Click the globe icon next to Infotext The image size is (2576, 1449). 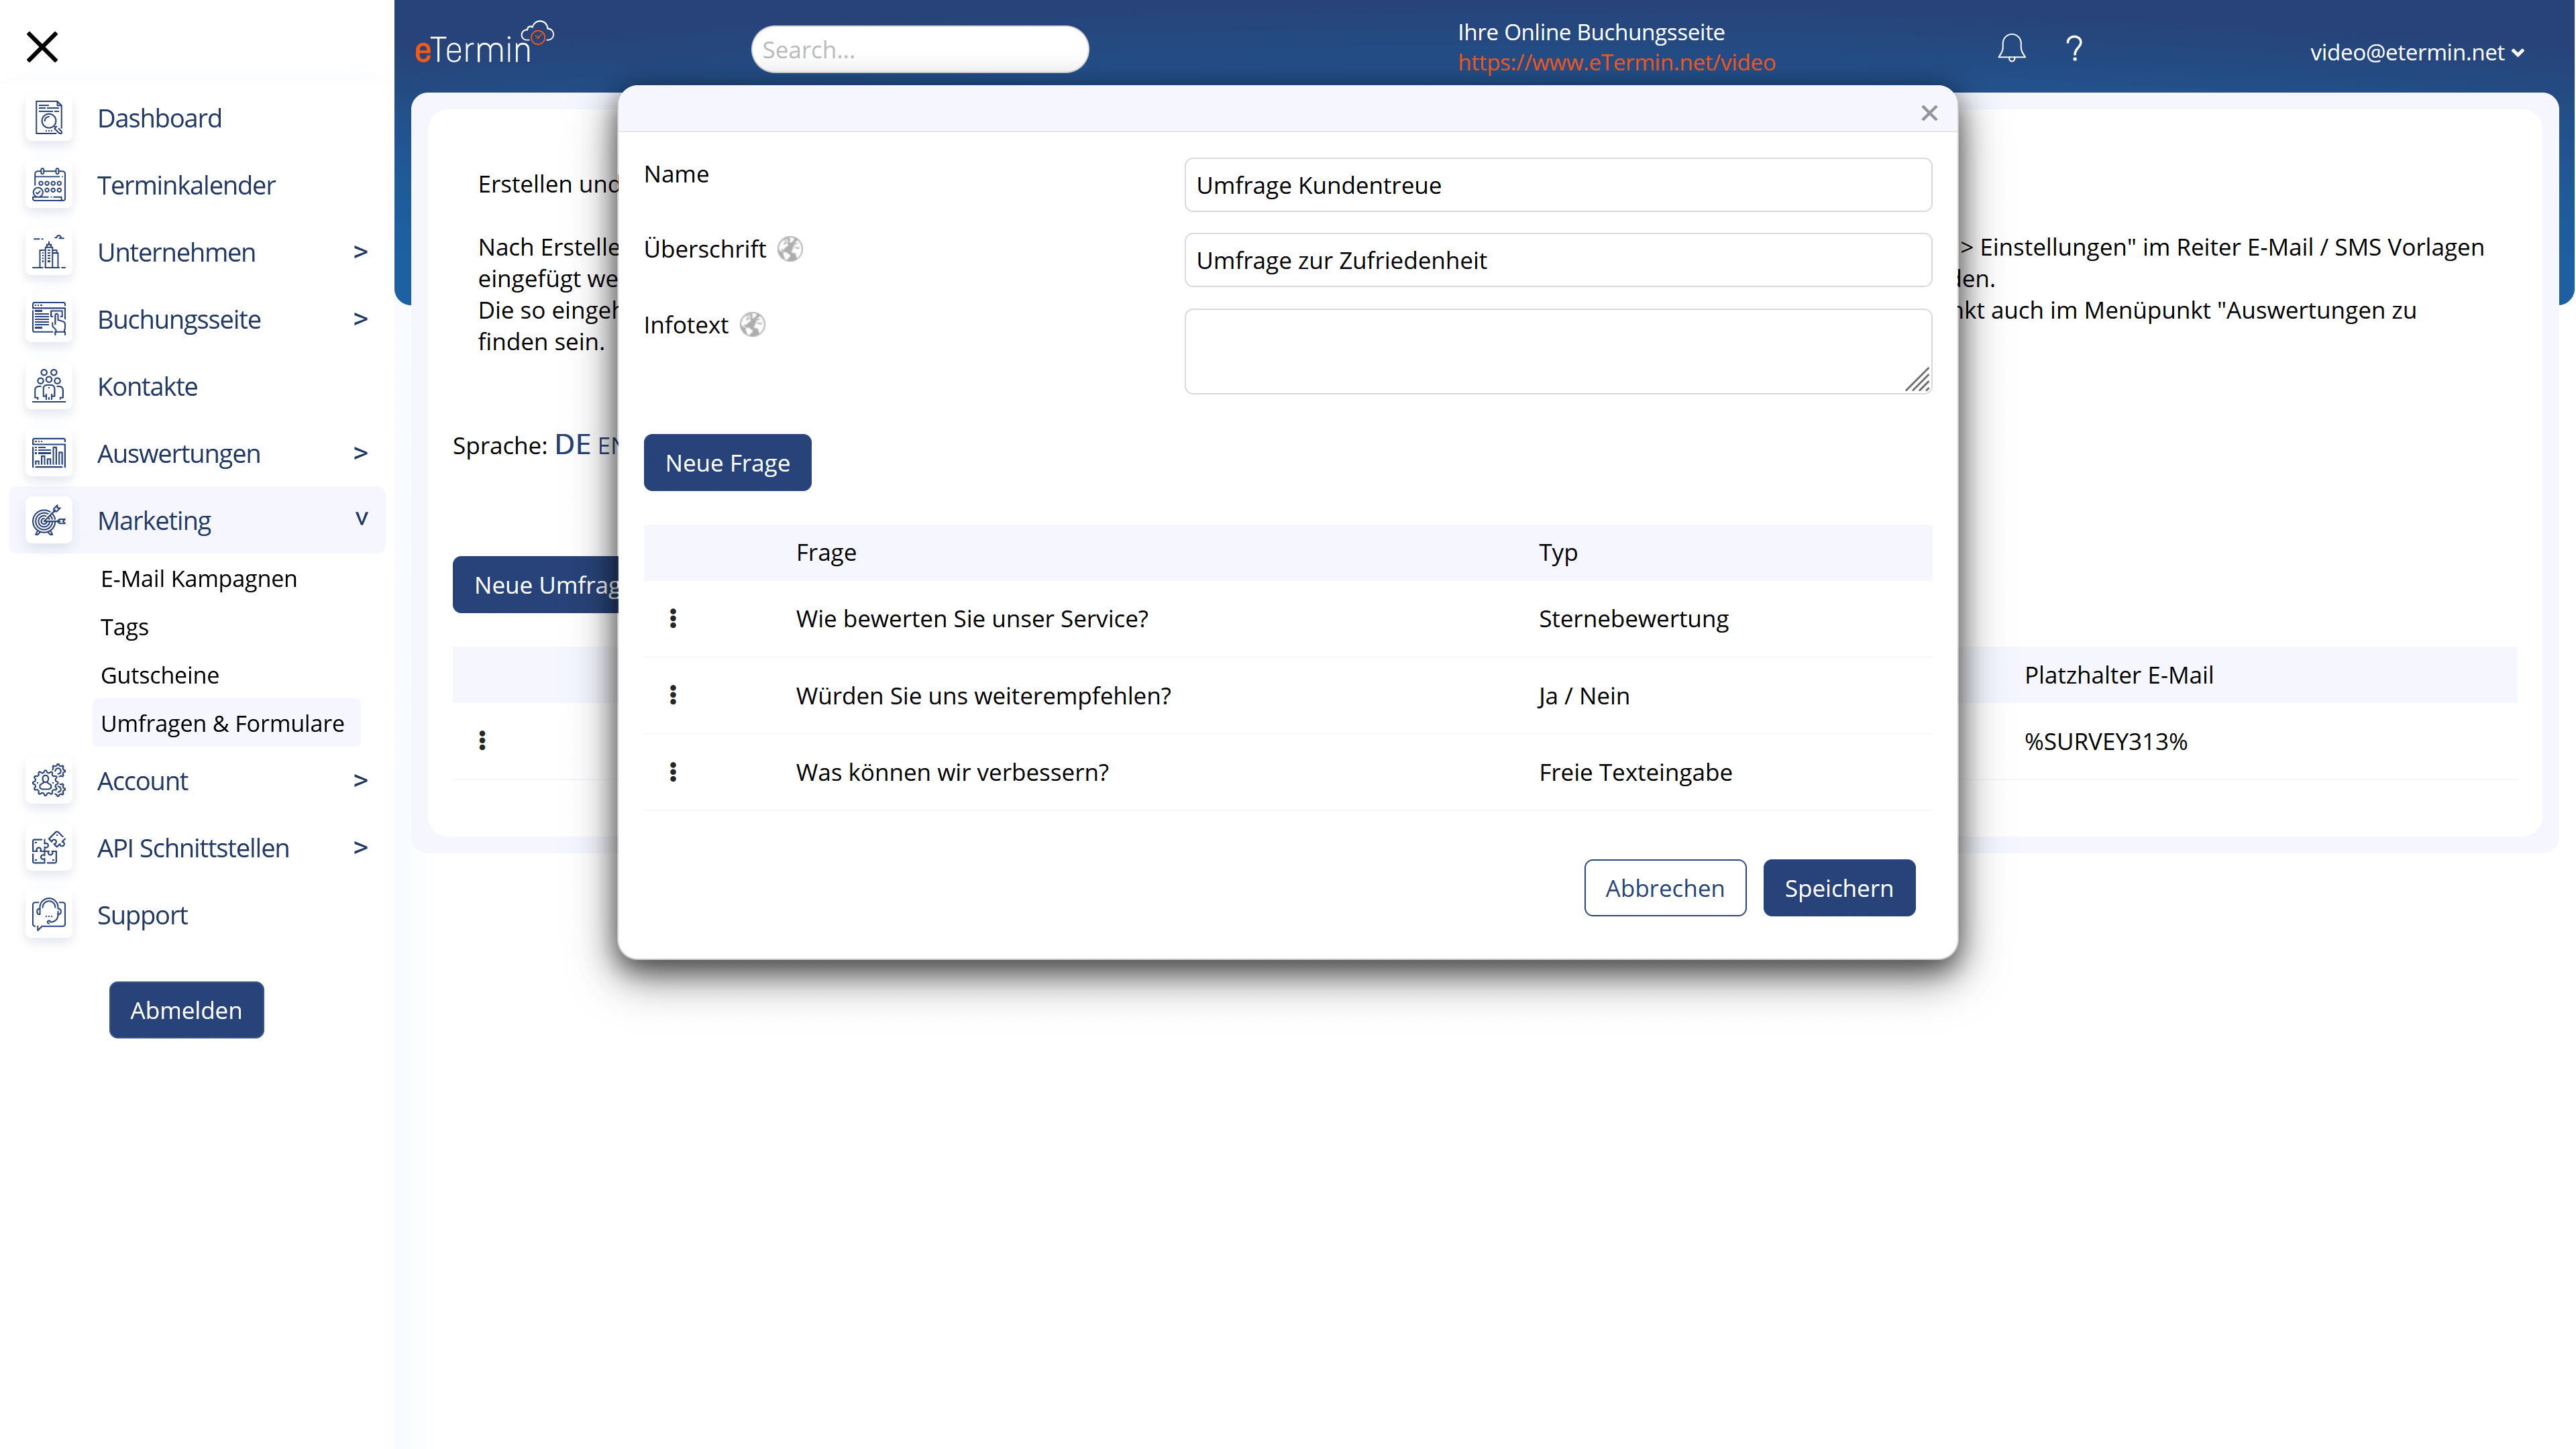coord(752,324)
